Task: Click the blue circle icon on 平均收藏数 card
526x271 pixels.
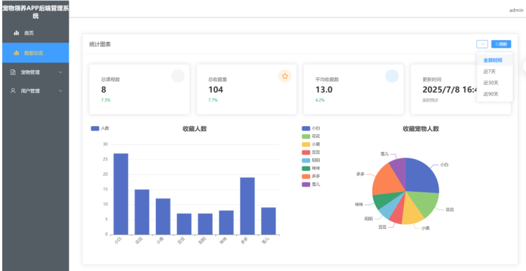Action: pyautogui.click(x=392, y=76)
